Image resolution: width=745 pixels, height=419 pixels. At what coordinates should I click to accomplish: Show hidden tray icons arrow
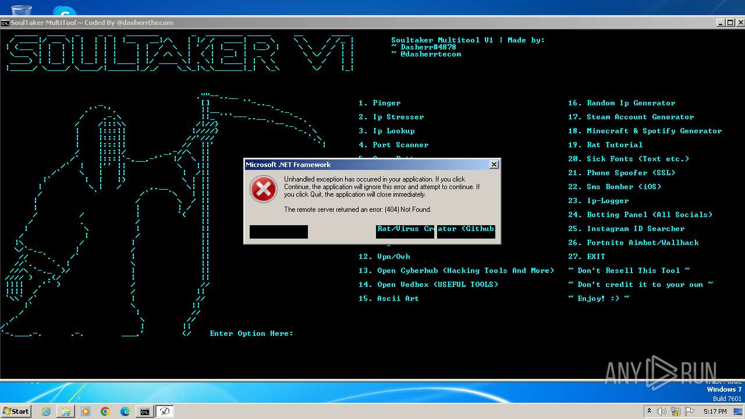(x=649, y=411)
